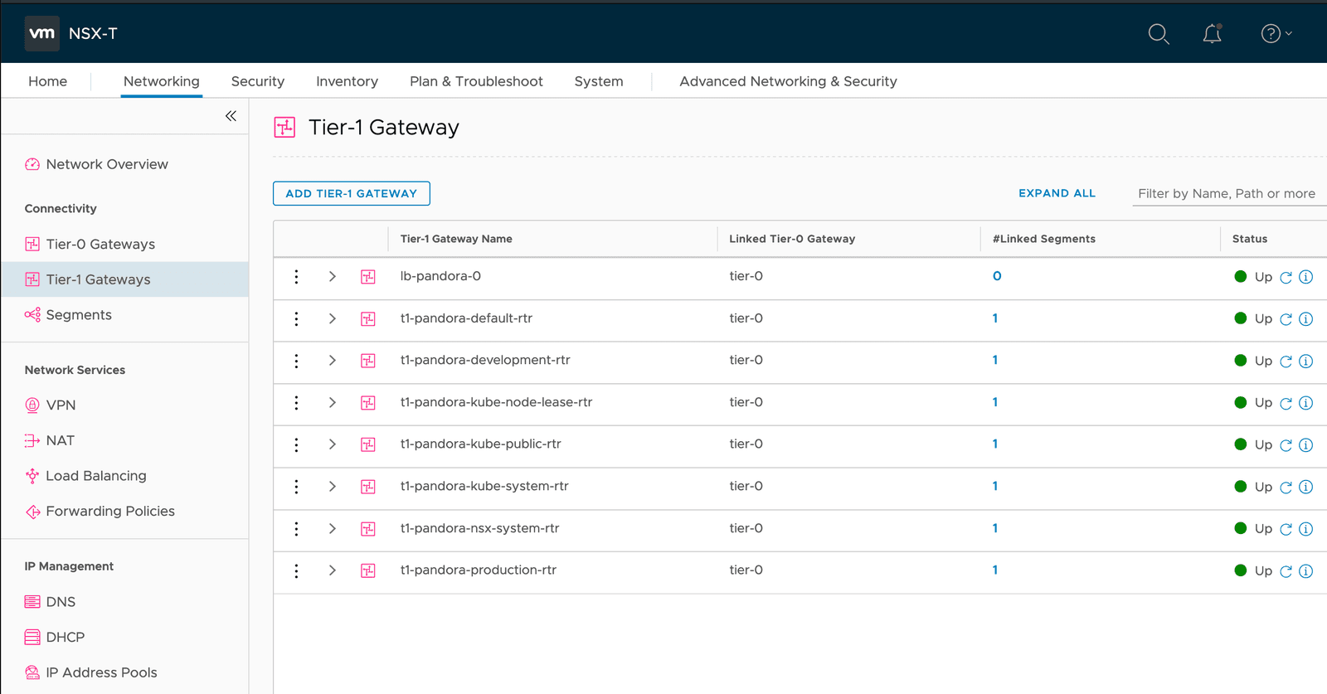
Task: Switch to the Security tab
Action: pos(257,81)
